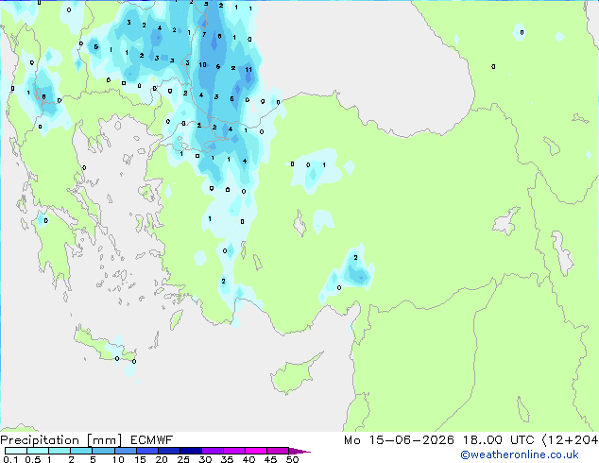Pick the 1–2 mm legend swatch
This screenshot has width=599, height=463.
(60, 451)
